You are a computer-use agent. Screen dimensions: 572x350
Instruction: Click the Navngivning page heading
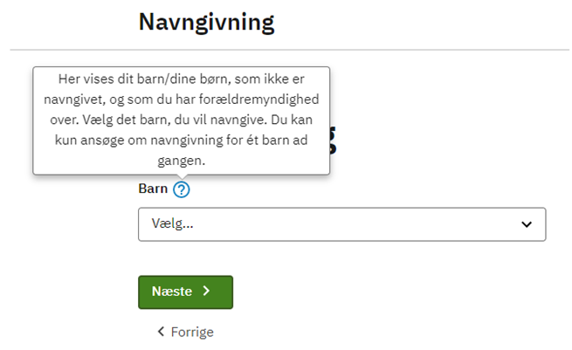click(206, 23)
